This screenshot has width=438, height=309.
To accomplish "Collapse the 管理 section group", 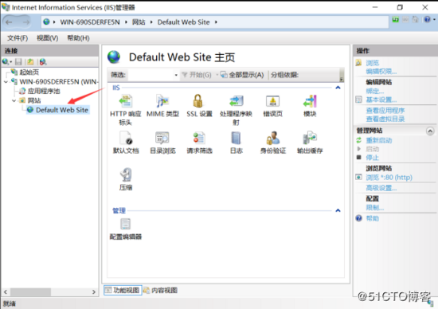I will pos(338,210).
